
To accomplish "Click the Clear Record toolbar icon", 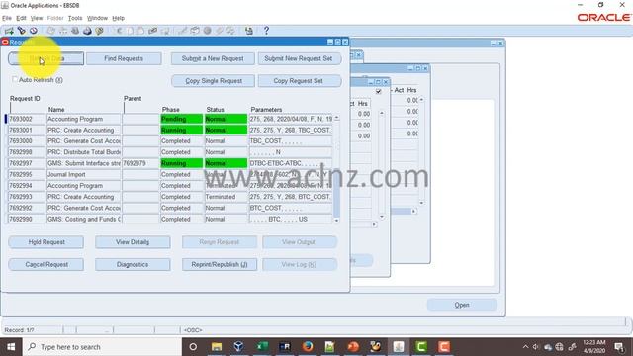I will pos(152,31).
